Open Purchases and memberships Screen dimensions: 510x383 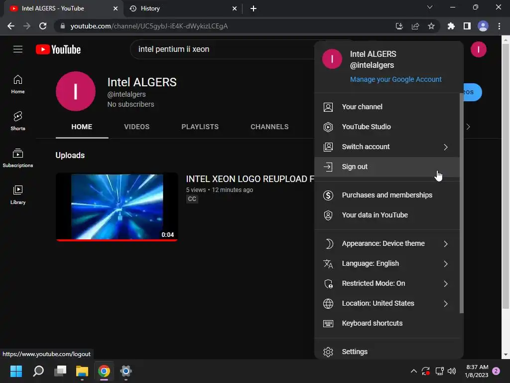pos(386,195)
